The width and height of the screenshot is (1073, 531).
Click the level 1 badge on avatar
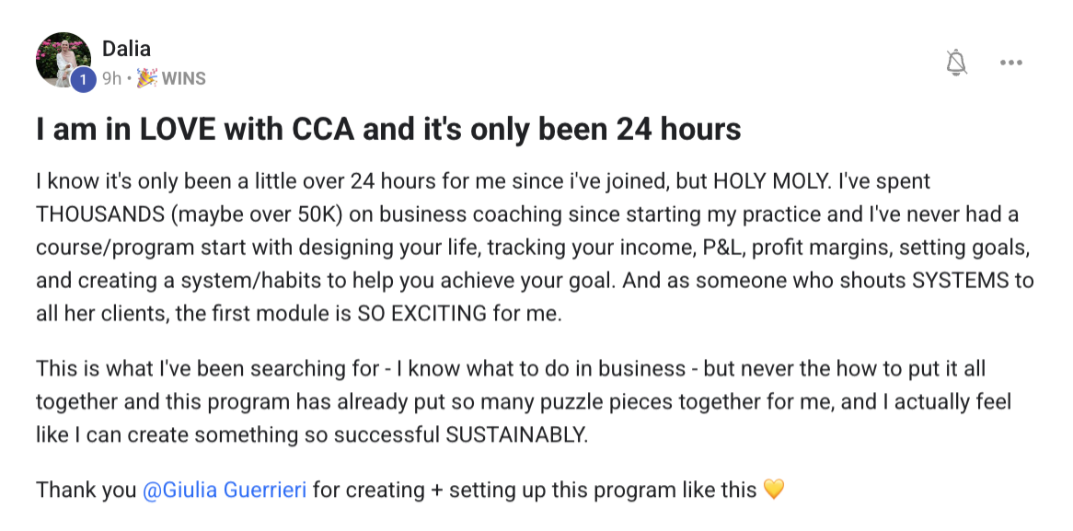coord(84,80)
